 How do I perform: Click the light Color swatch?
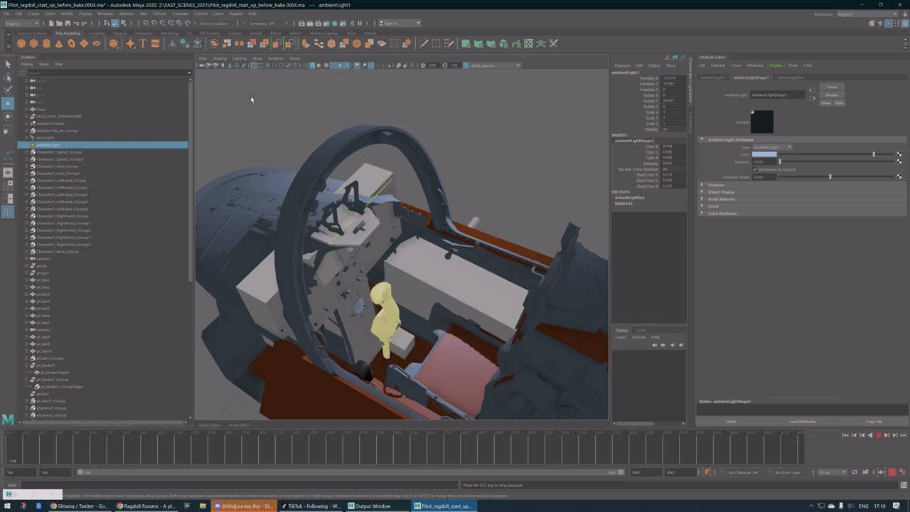(x=764, y=154)
